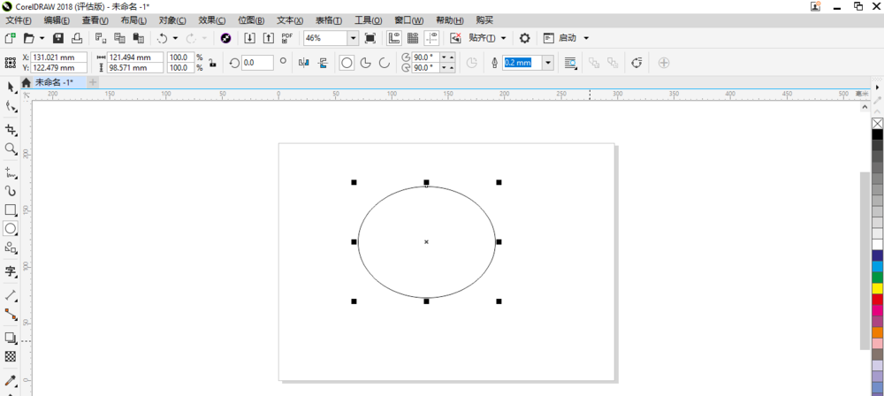Click the Import icon with the down arrow
Screen dimensions: 884x396
coord(250,38)
